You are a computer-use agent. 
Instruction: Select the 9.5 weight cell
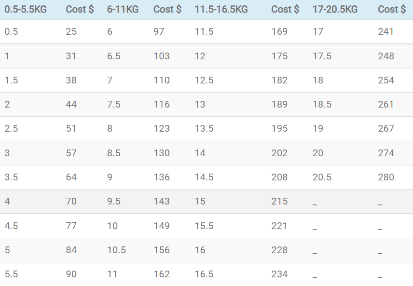114,202
